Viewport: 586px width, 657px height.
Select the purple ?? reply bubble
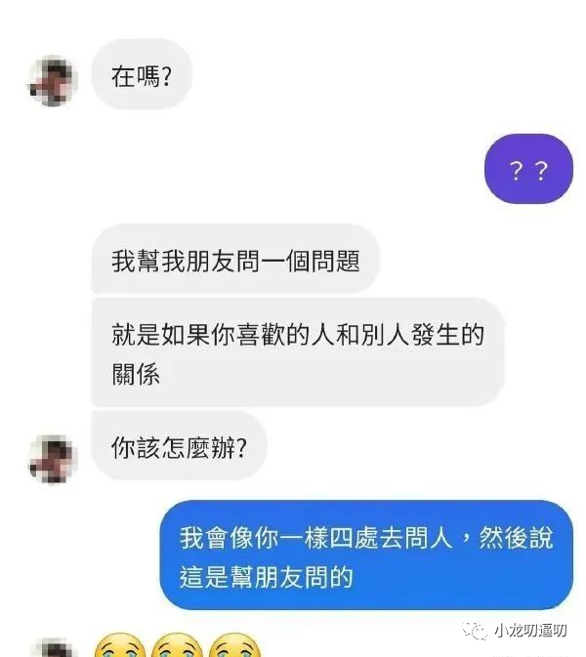click(528, 169)
